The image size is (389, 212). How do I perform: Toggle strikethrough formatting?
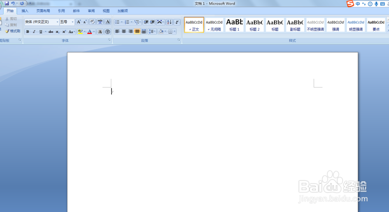[51, 32]
